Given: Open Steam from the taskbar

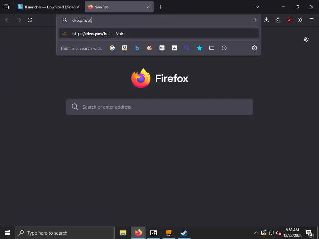Looking at the screenshot, I should [184, 233].
